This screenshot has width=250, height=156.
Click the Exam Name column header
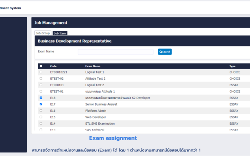coord(93,66)
